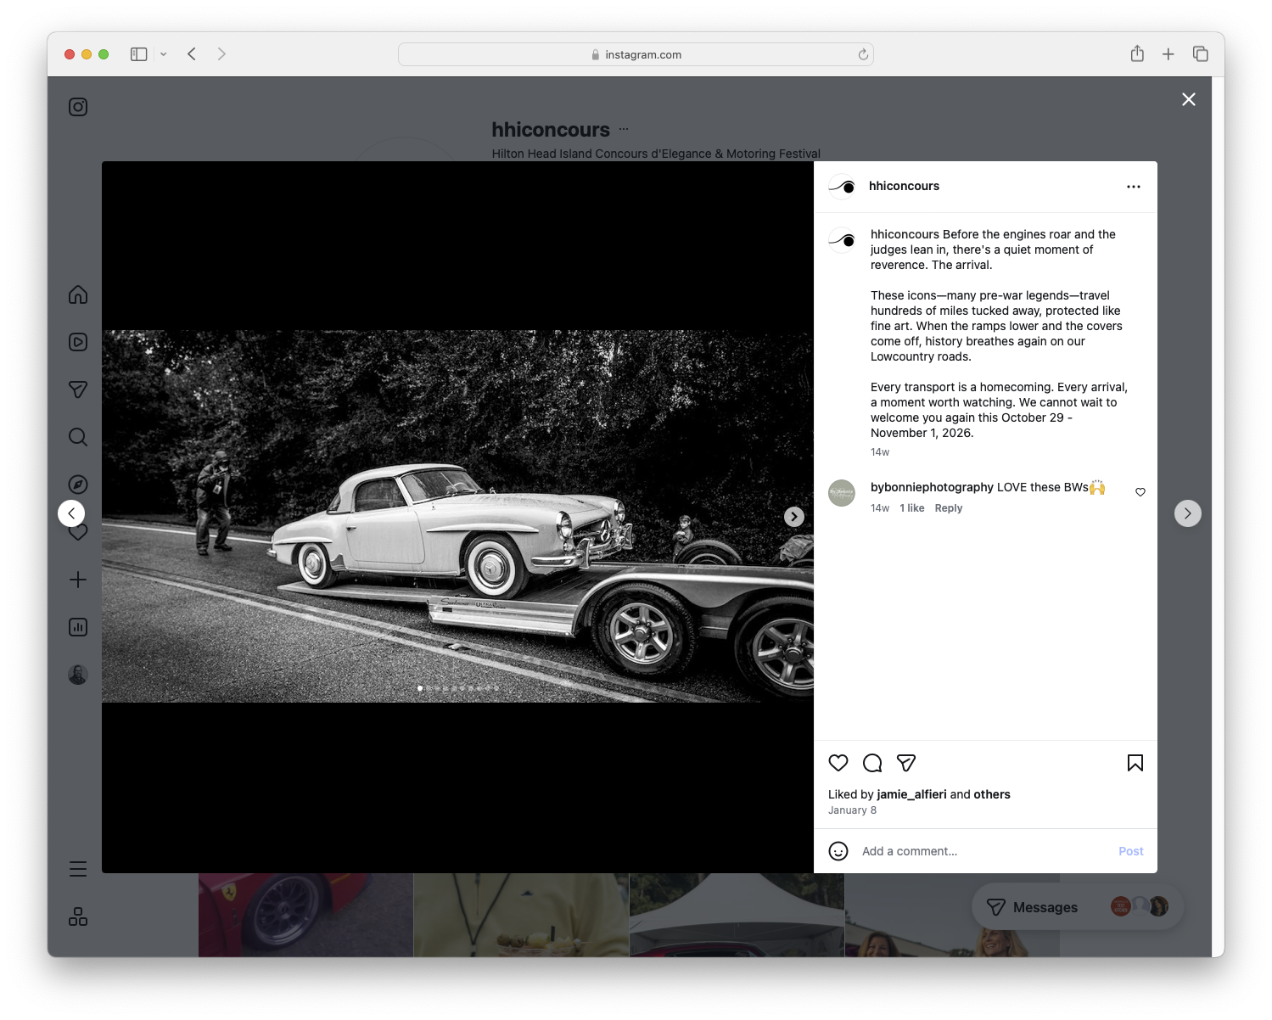Create a new post with the plus icon
Screen dimensions: 1272x1020
(77, 580)
